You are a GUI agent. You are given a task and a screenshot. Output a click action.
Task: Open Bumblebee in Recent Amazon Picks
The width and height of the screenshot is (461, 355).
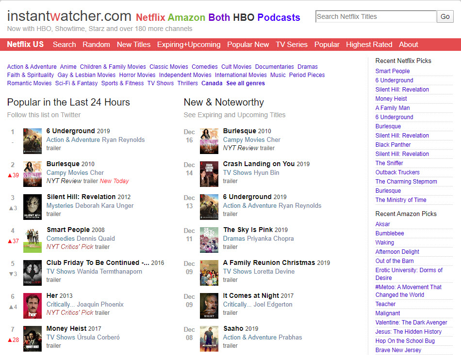(390, 233)
